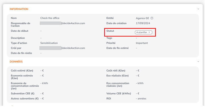
Task: Select the ROI années value
Action: (x=141, y=99)
